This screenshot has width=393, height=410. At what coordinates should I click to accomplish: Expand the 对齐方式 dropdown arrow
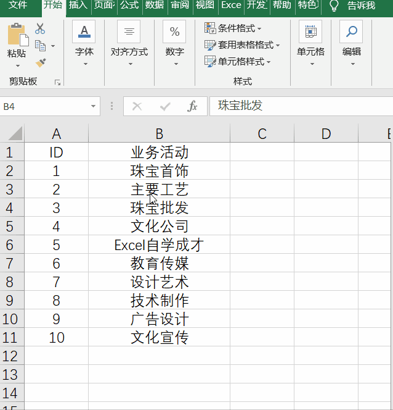(131, 64)
